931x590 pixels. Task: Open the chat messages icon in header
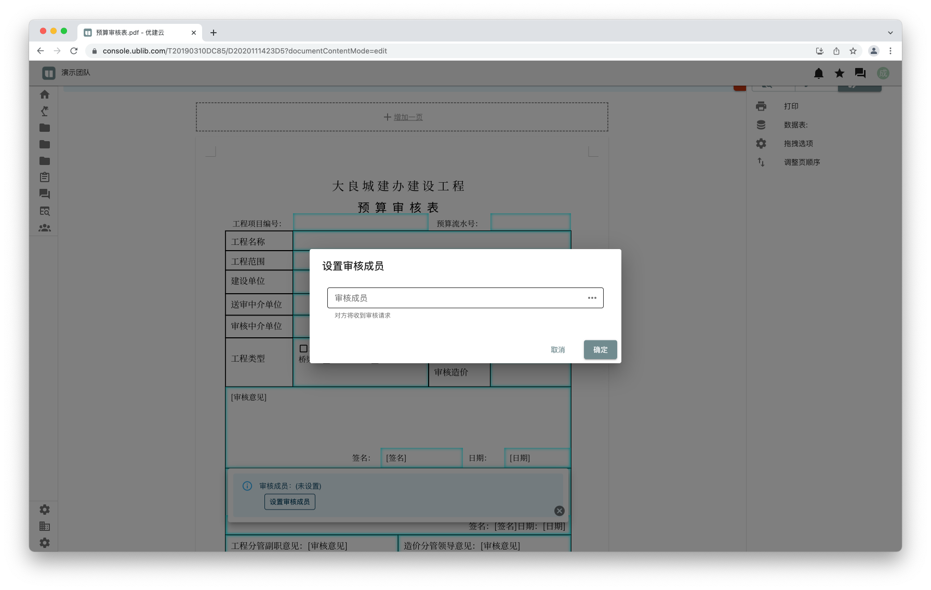coord(860,73)
